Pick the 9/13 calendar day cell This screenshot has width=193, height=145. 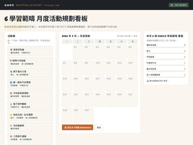click(133, 68)
